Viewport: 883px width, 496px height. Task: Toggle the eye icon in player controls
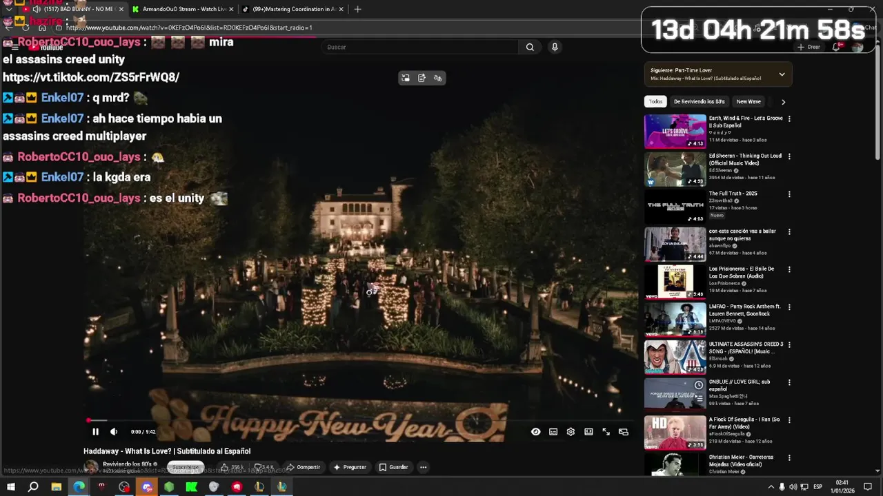coord(535,432)
